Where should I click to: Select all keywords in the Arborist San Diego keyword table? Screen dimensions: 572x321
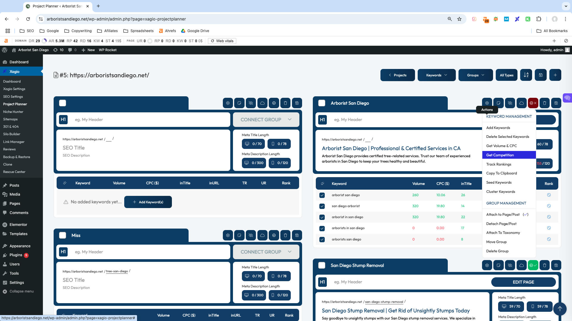(322, 184)
